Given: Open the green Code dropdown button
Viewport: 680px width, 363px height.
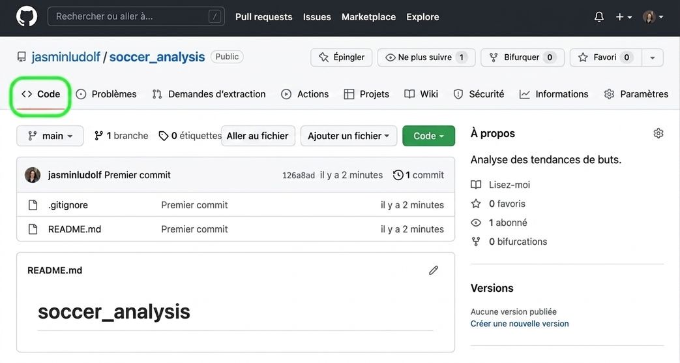Looking at the screenshot, I should (x=428, y=136).
